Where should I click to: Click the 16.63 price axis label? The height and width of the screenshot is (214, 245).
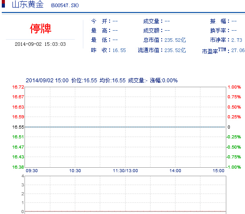point(18,107)
